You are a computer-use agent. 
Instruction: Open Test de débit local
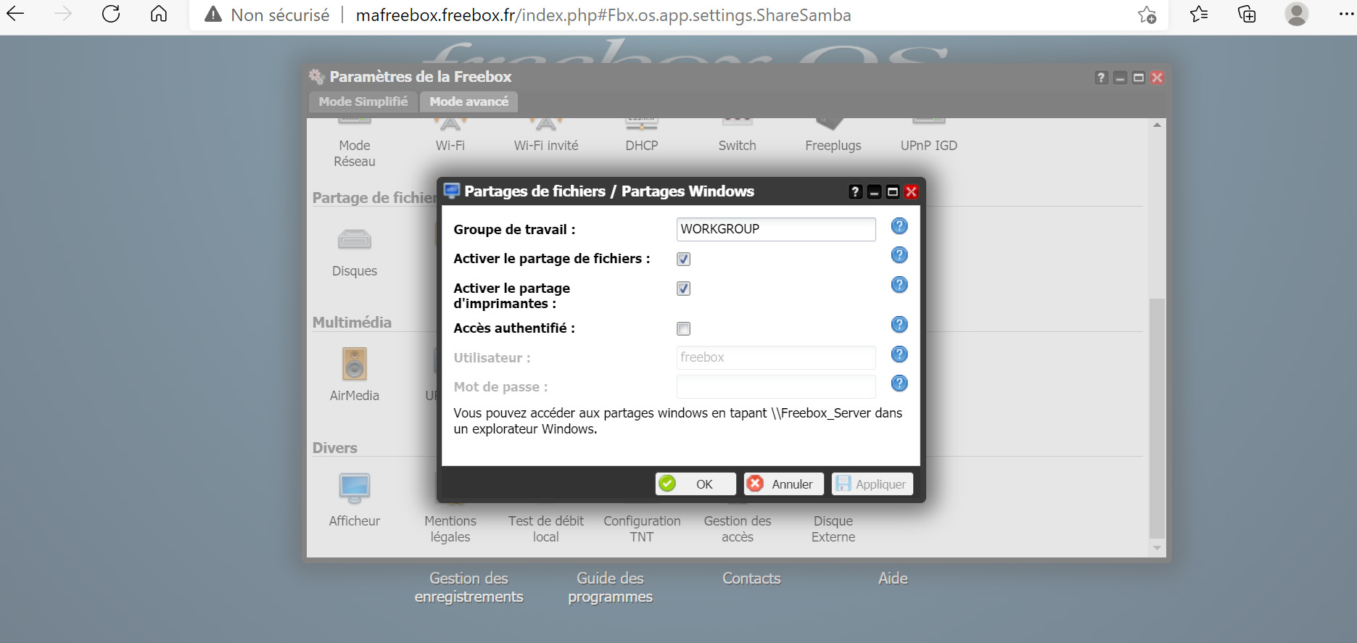[x=546, y=528]
